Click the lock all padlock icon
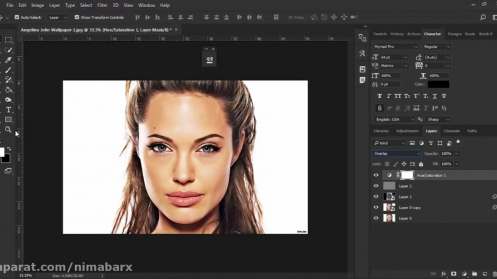Image resolution: width=497 pixels, height=279 pixels. point(421,164)
